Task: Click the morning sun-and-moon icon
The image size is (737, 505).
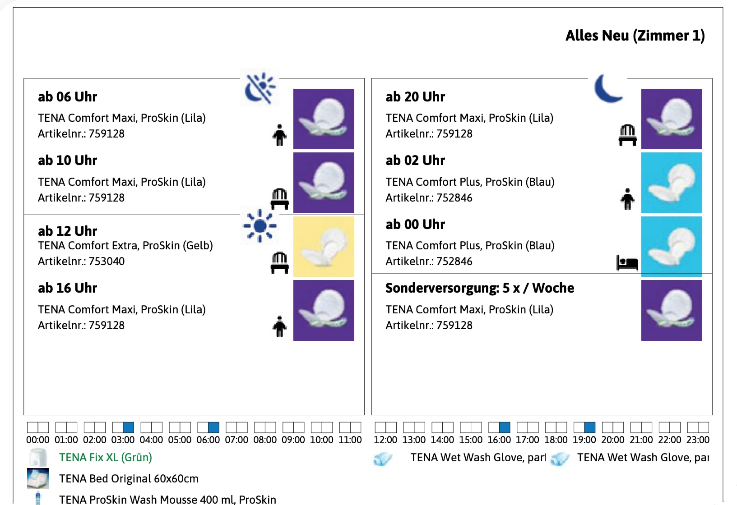Action: pos(260,87)
